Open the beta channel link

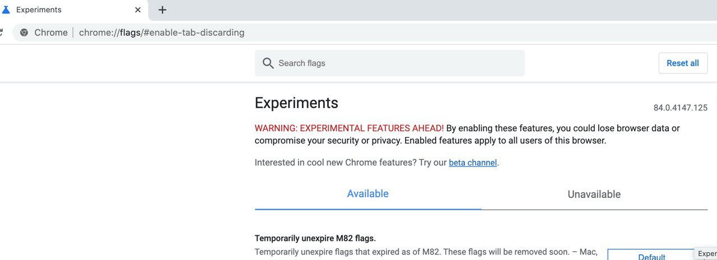tap(473, 162)
